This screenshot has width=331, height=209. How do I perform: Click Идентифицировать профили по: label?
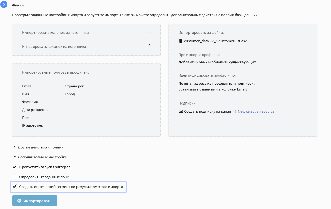[207, 76]
